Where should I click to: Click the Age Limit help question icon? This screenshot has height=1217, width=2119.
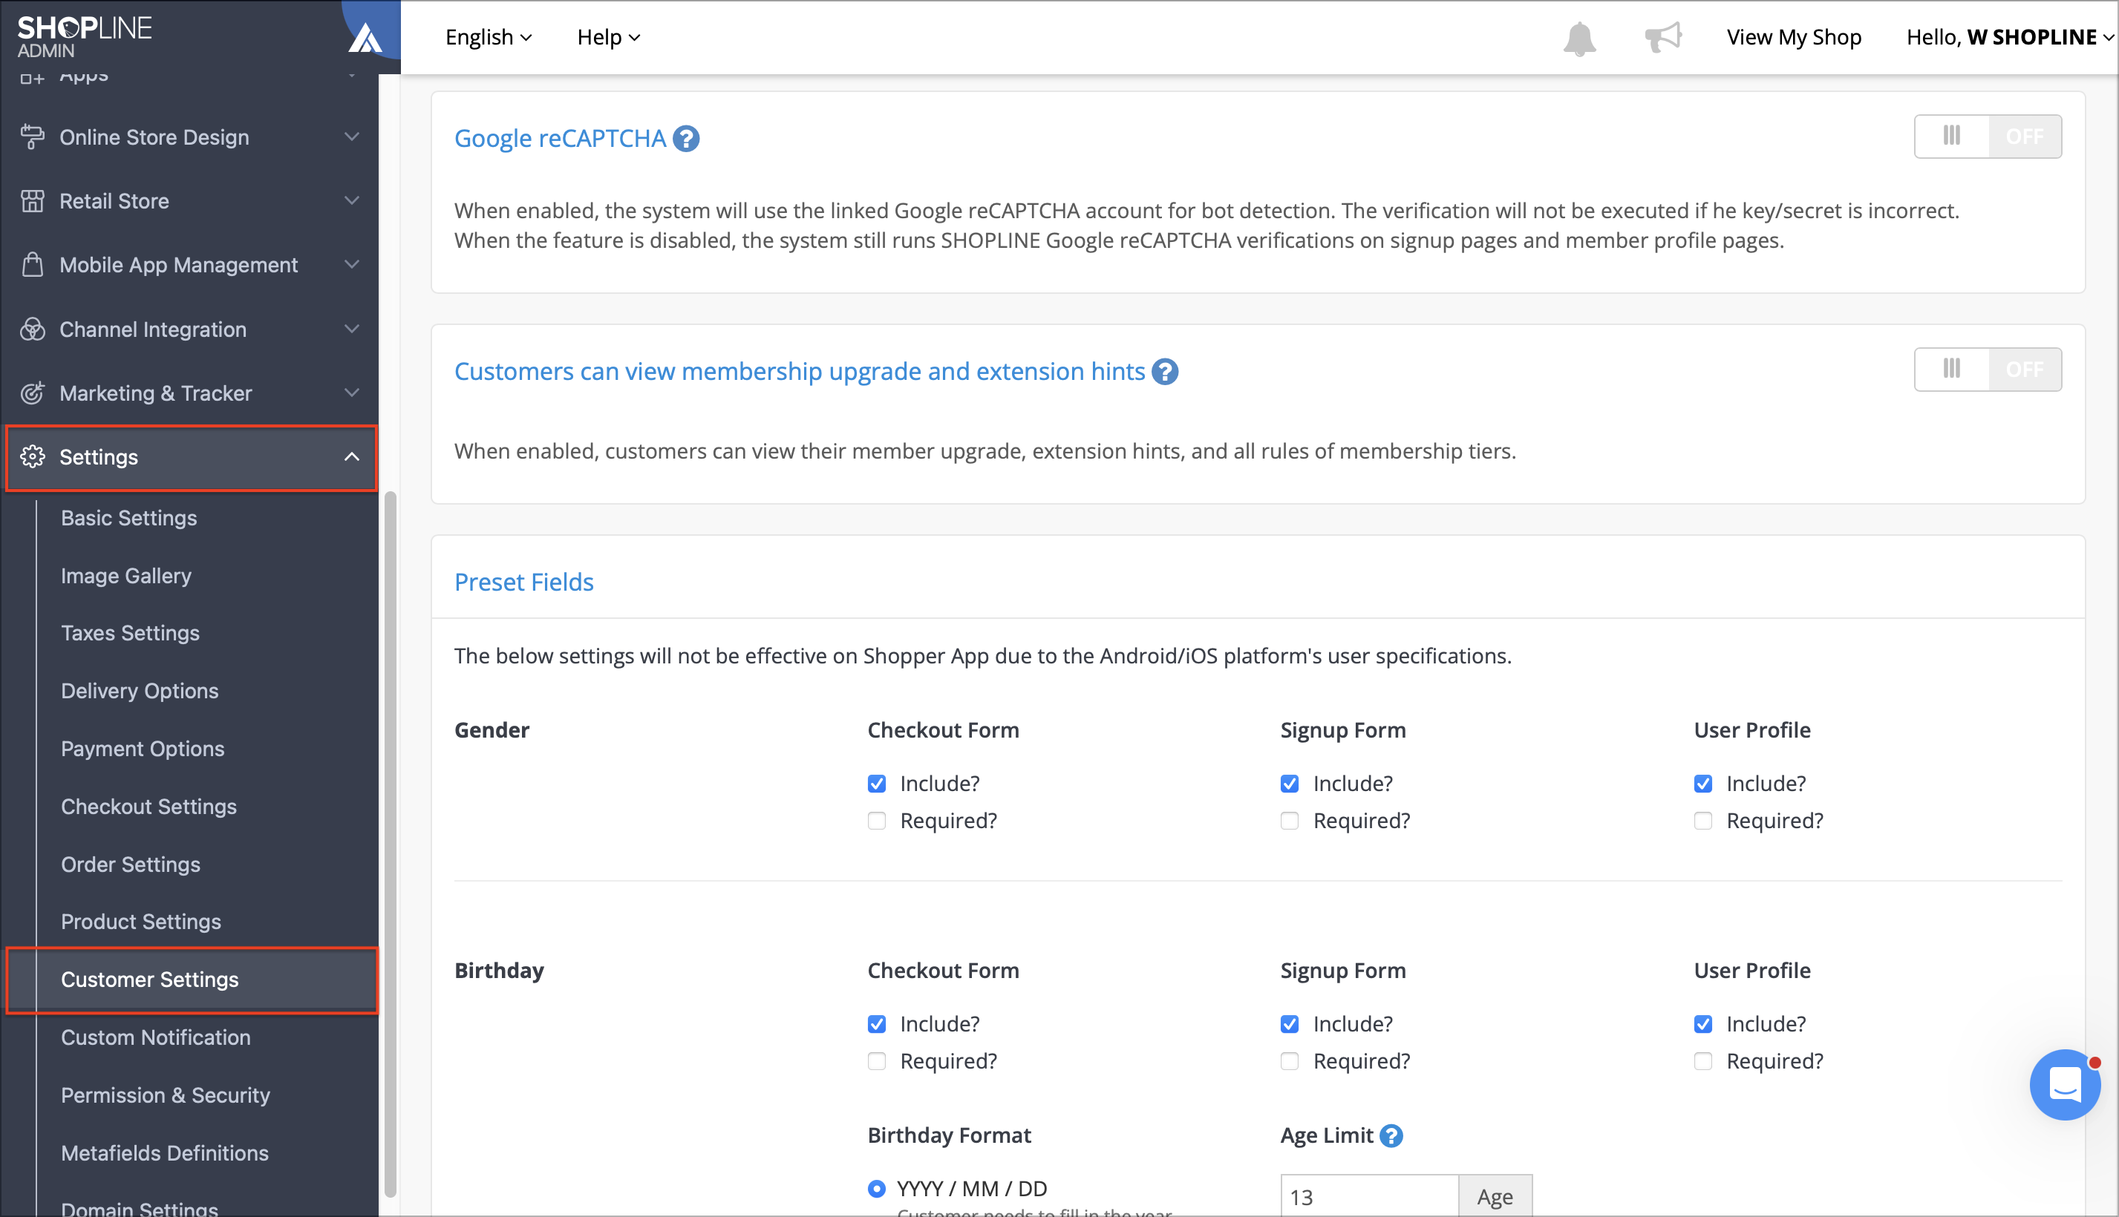coord(1391,1136)
